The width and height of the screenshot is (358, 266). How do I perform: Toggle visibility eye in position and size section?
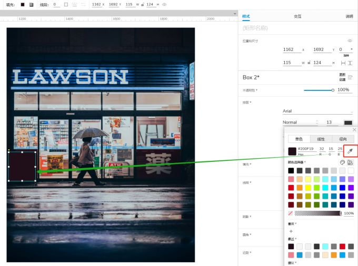coord(350,41)
